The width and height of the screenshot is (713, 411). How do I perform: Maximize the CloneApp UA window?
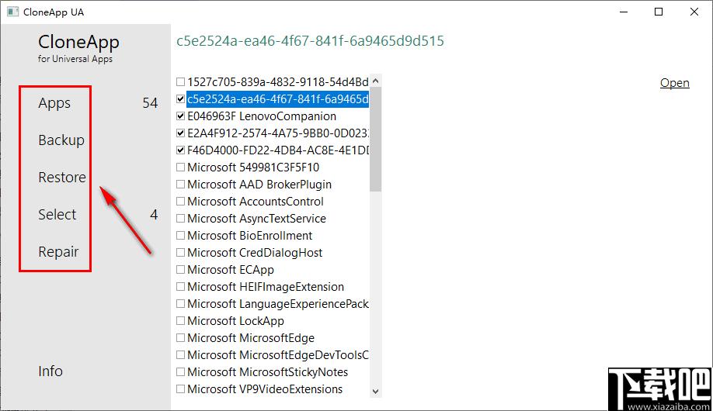coord(659,12)
